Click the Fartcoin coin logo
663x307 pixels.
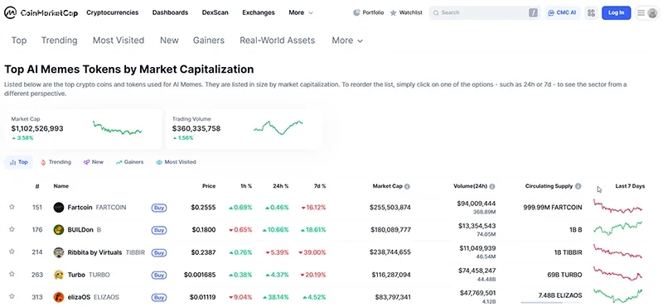pyautogui.click(x=58, y=208)
